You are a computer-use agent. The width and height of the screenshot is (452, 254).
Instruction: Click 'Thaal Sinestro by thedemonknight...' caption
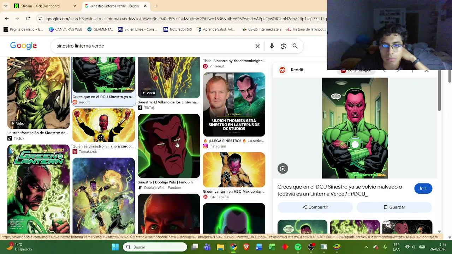234,61
